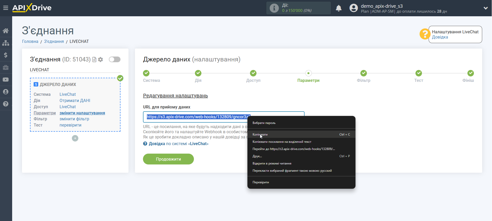Screen dimensions: 492x221
Task: Select Відкрити в режимі читання
Action: coord(301,163)
